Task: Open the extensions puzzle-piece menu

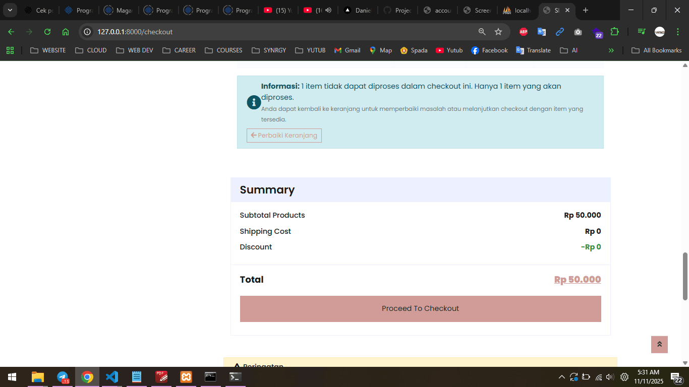Action: click(x=615, y=31)
